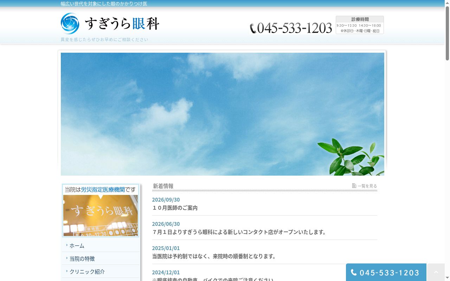Click the clinic signboard photo in the sidebar
Screen dimensions: 450x281
(101, 215)
